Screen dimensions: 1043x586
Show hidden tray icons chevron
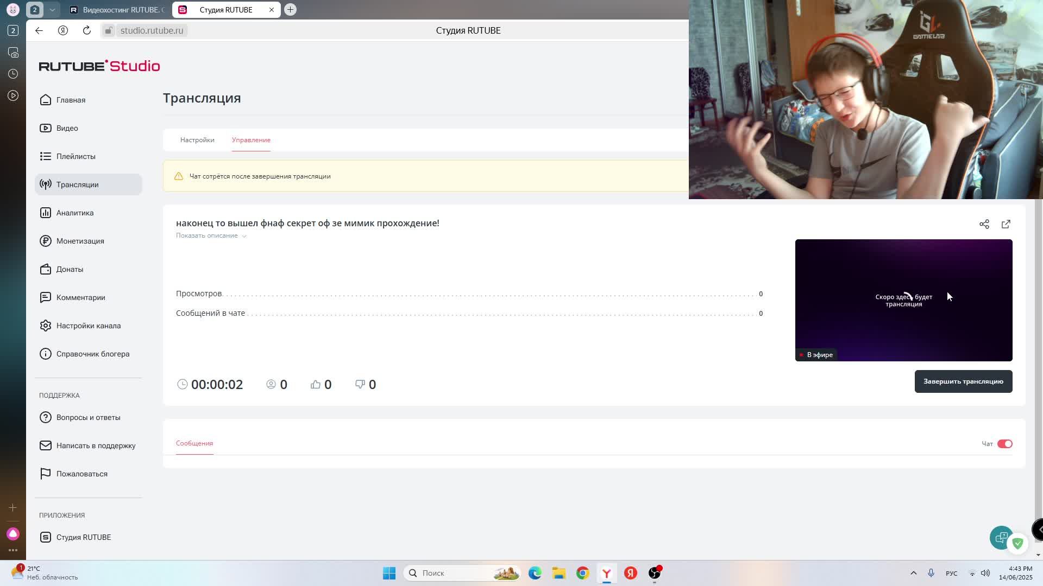tap(914, 573)
